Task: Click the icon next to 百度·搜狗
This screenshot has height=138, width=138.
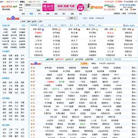Action: [43, 30]
